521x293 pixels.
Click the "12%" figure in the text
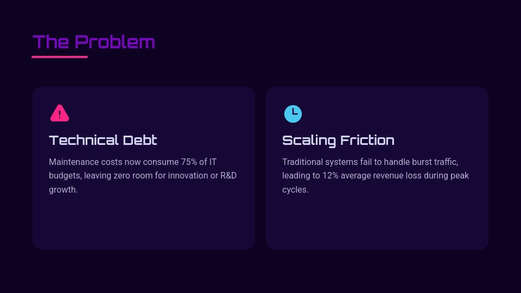coord(331,176)
